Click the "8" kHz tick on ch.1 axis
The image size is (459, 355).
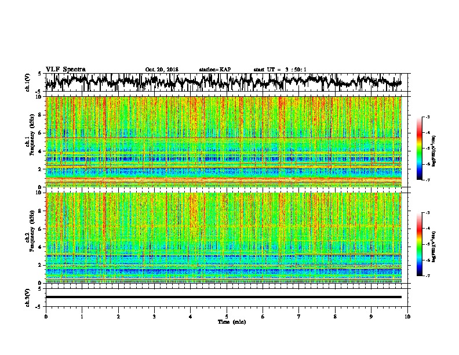point(41,115)
